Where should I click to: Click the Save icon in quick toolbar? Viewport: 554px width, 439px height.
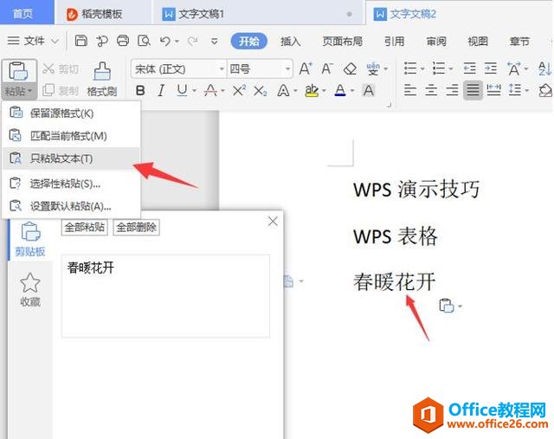click(81, 41)
